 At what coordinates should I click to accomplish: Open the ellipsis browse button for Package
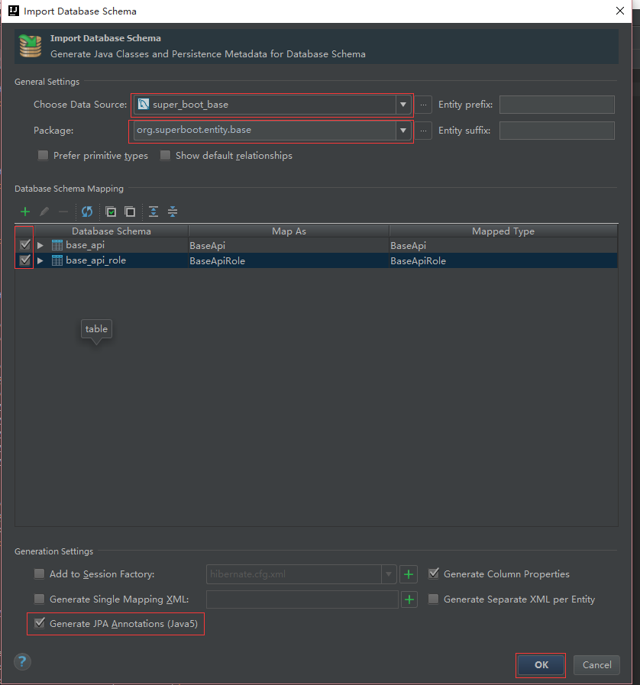tap(423, 131)
